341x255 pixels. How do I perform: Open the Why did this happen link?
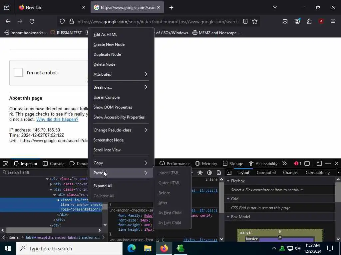57,120
